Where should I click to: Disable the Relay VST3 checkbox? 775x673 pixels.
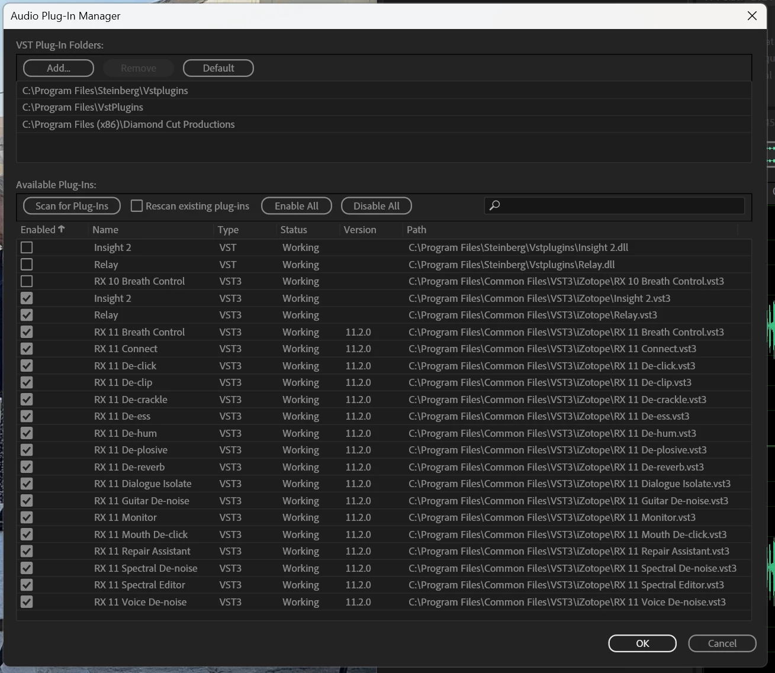27,315
